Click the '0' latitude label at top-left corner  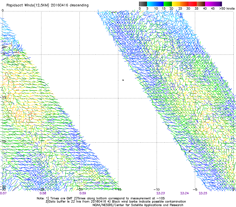click(3, 11)
